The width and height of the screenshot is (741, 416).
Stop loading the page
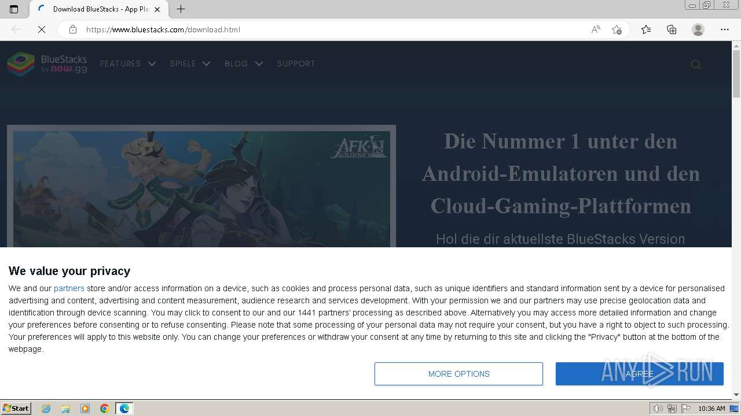pyautogui.click(x=42, y=29)
